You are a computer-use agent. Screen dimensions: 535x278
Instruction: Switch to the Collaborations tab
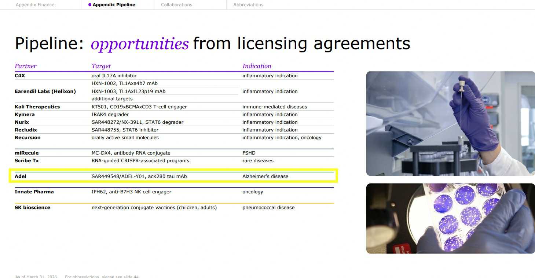coord(176,5)
